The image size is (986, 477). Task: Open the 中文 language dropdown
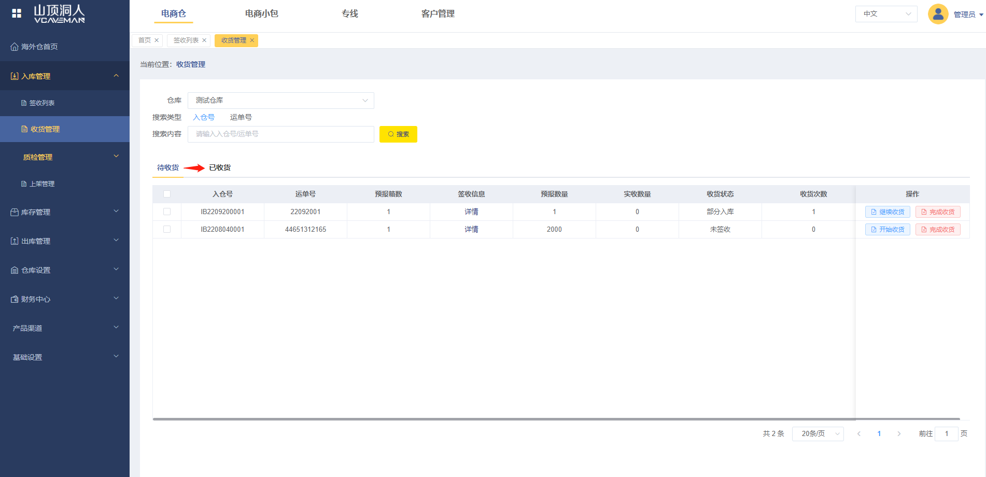tap(886, 14)
